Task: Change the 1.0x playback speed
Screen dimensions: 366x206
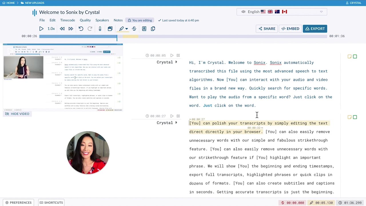Action: coord(51,29)
